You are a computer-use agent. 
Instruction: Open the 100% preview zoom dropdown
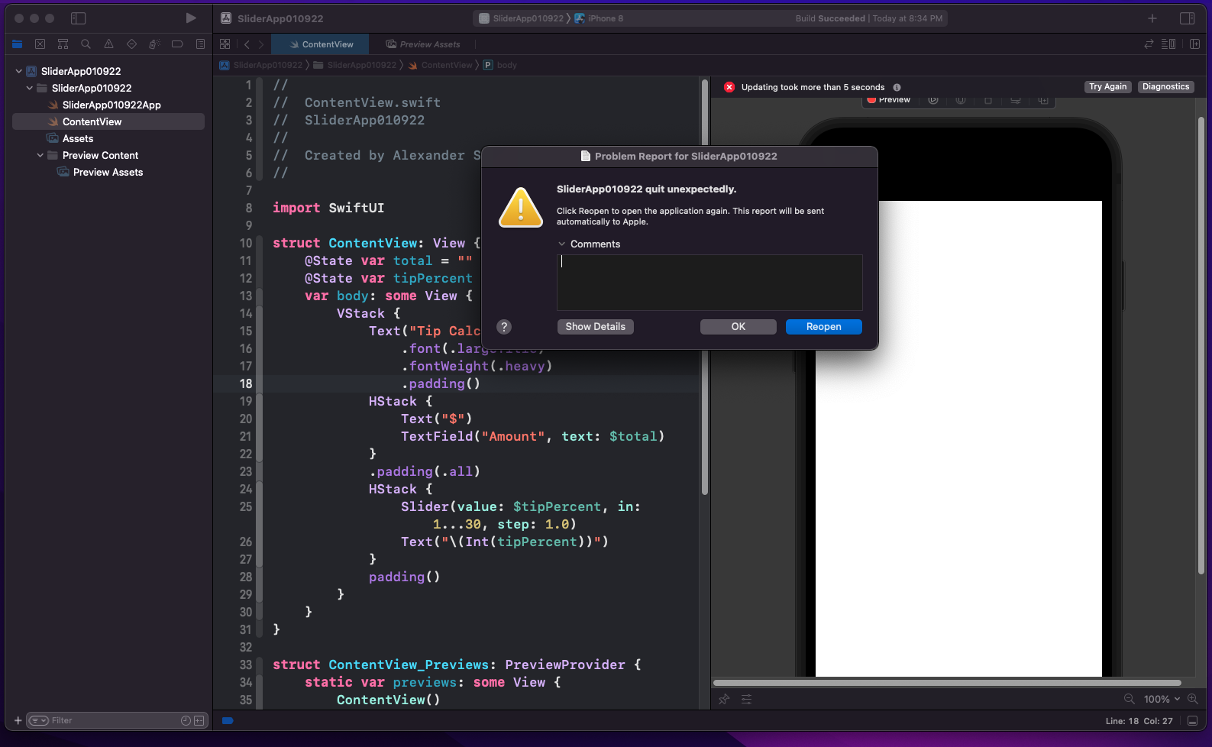(1162, 699)
